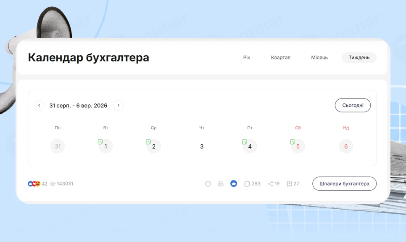Click the date range 31 серп. - 6 вер. 2026
The height and width of the screenshot is (242, 406).
[78, 106]
